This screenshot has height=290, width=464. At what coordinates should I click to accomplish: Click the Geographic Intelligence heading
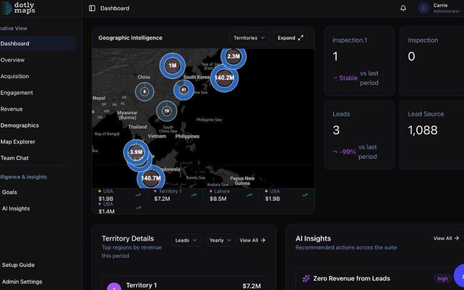click(130, 38)
